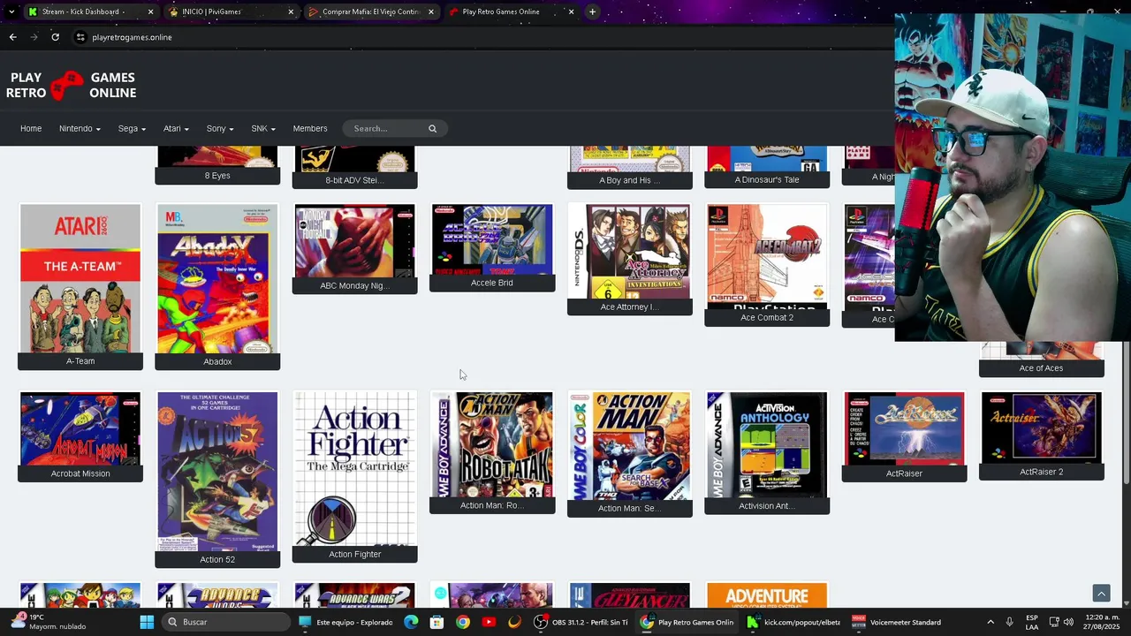
Task: Click the microphone tray icon
Action: point(1009,622)
